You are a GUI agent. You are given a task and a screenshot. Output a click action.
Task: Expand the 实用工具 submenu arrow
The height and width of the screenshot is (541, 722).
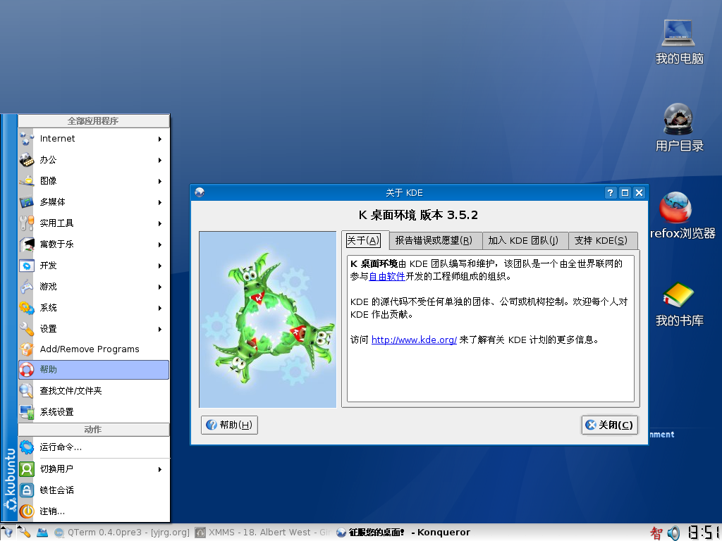tap(160, 223)
